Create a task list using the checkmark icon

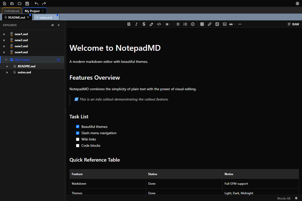pos(193,24)
